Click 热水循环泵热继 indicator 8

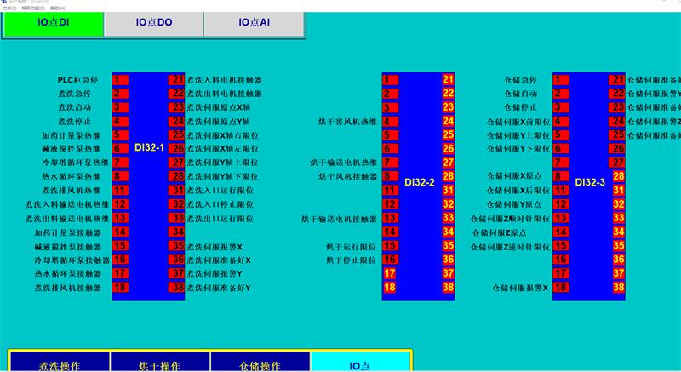click(x=120, y=176)
